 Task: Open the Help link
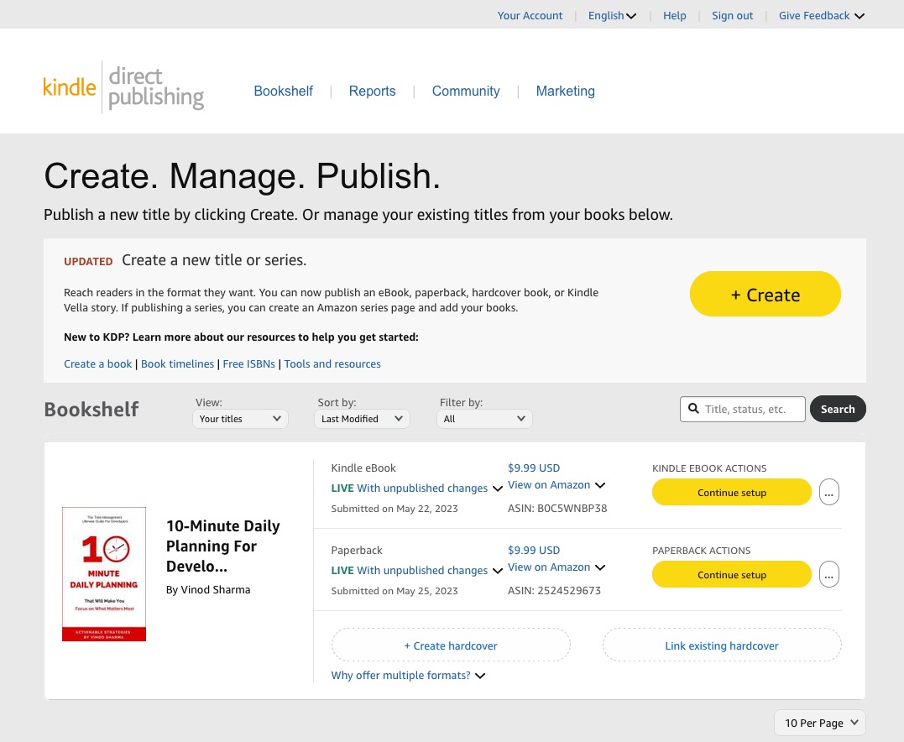[x=675, y=16]
